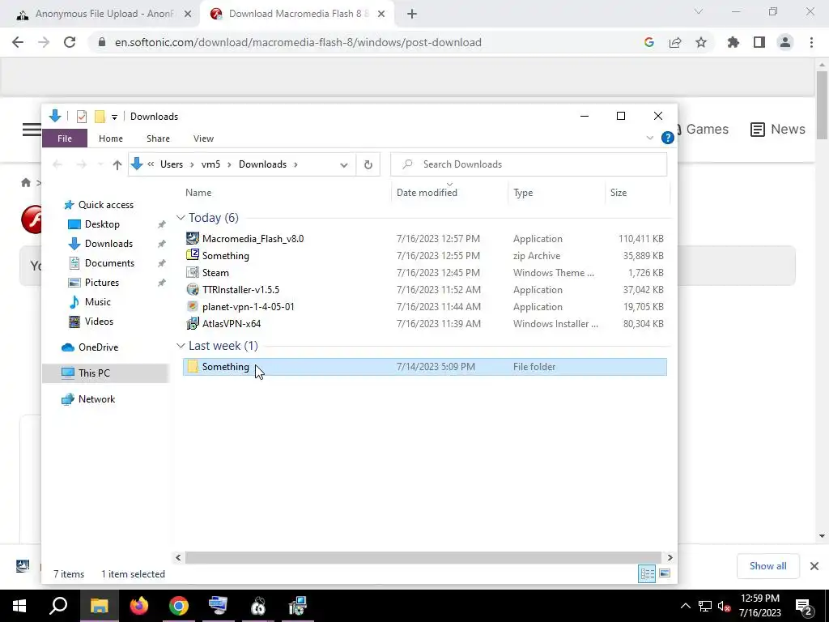
Task: Open Chrome side panel icon
Action: tap(759, 42)
